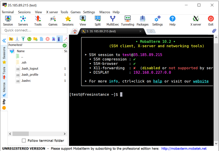The width and height of the screenshot is (219, 151).
Task: Enable the Follow terminal folder checkbox
Action: click(x=24, y=141)
